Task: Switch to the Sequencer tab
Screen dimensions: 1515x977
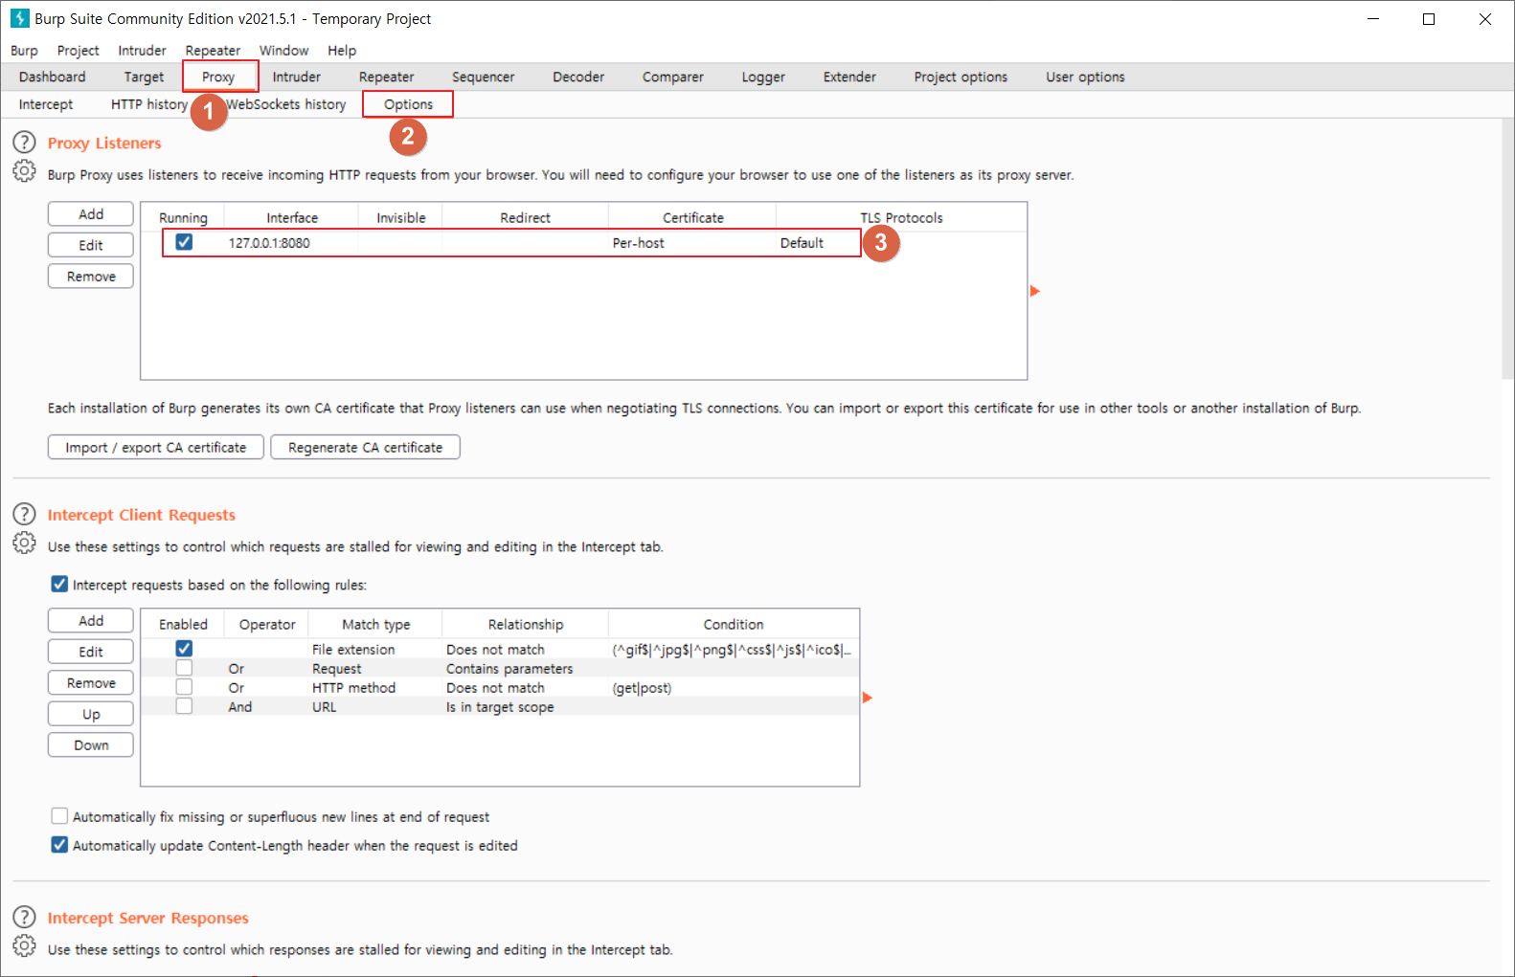Action: tap(483, 77)
